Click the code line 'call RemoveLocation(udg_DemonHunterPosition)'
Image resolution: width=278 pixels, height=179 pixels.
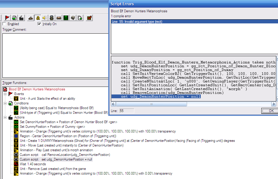pos(172,93)
